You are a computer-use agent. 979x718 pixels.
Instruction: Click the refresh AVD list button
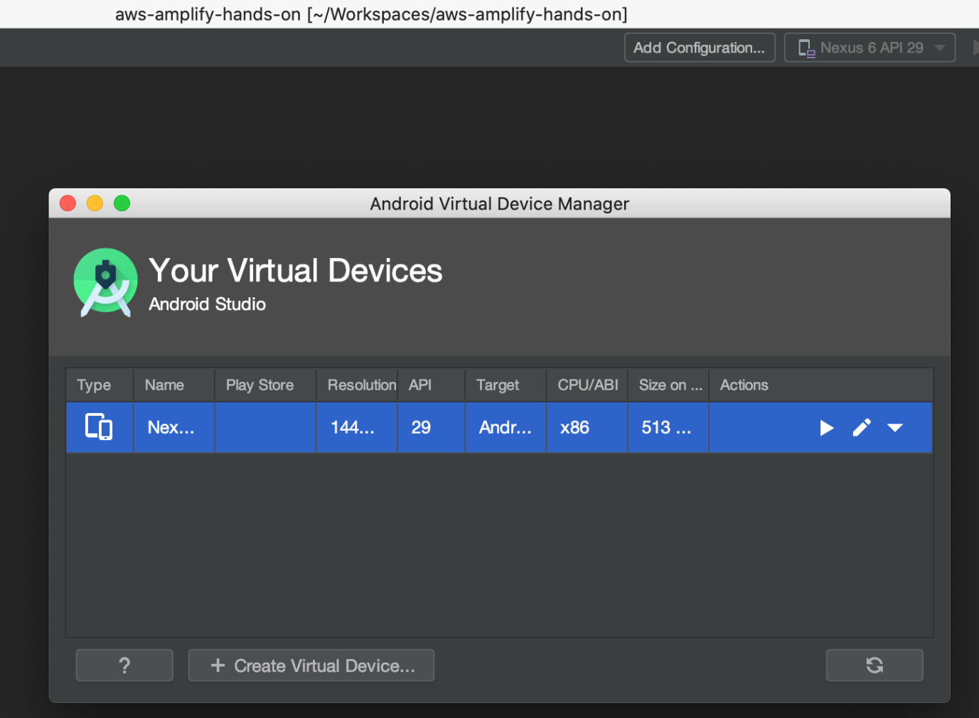874,665
